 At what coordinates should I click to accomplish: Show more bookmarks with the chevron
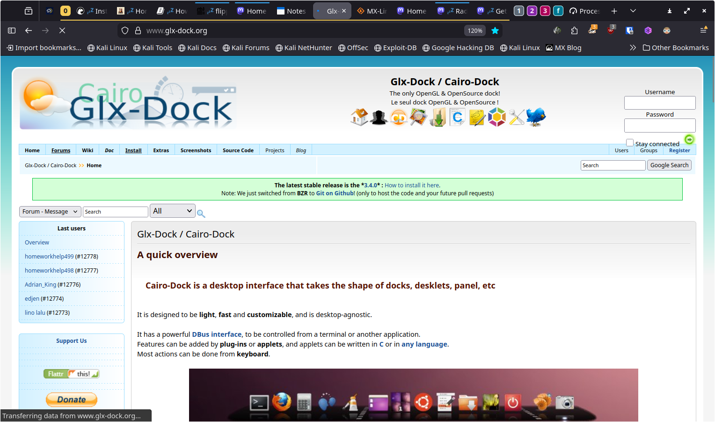(633, 48)
